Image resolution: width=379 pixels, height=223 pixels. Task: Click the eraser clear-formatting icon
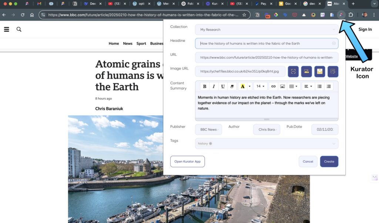tap(232, 86)
